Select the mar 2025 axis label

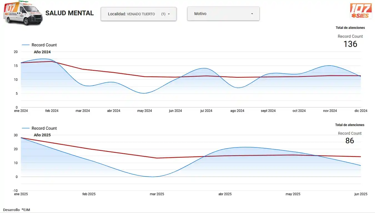(157, 194)
